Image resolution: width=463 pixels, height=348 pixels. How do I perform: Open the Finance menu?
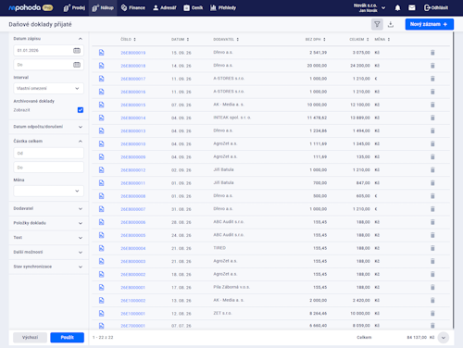133,7
